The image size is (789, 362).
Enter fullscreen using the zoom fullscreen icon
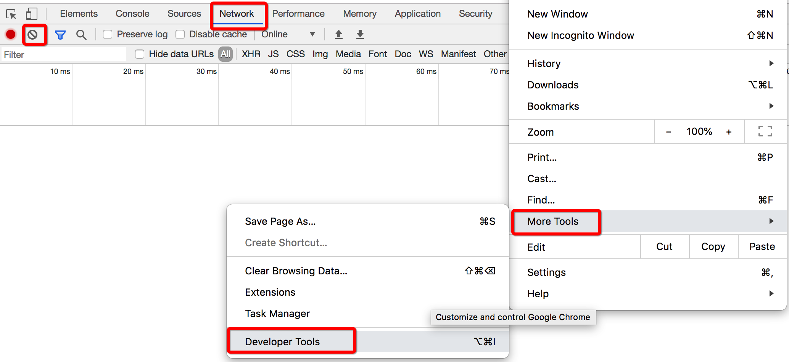pos(765,131)
